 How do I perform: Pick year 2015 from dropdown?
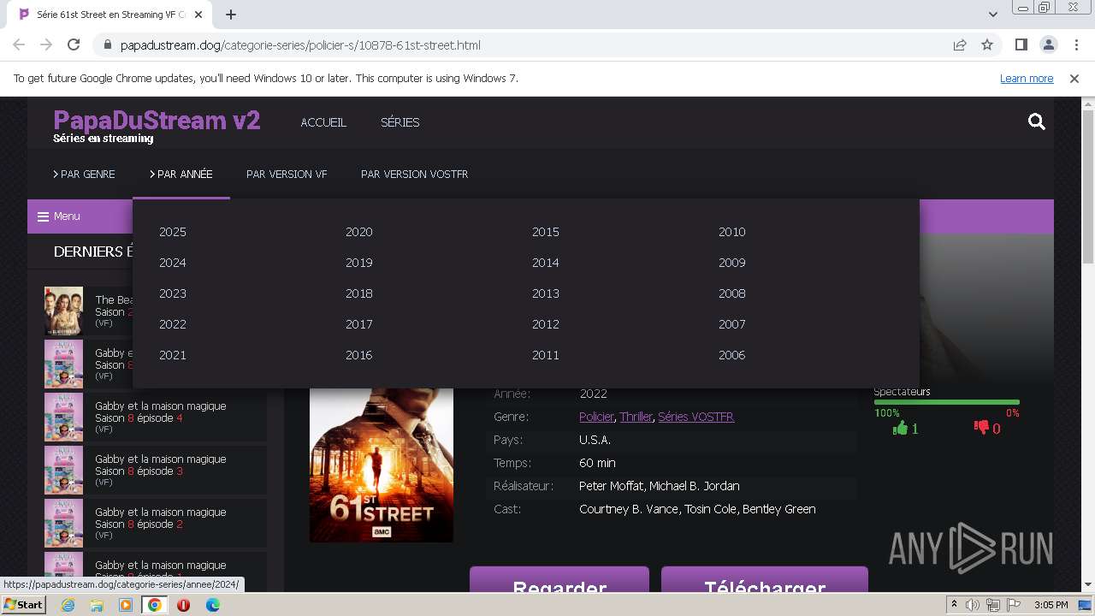point(546,232)
